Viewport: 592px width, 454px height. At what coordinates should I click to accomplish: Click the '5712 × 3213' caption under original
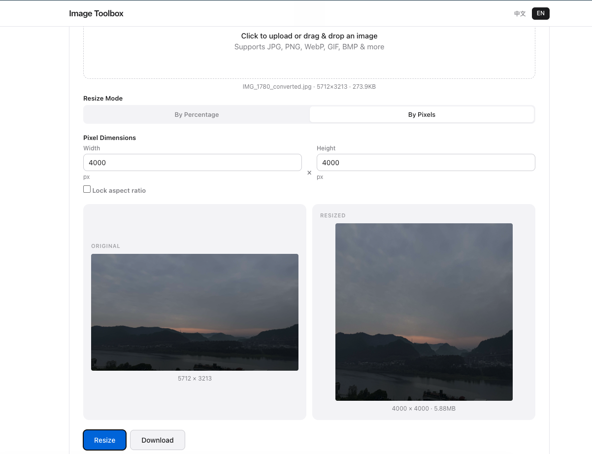195,379
